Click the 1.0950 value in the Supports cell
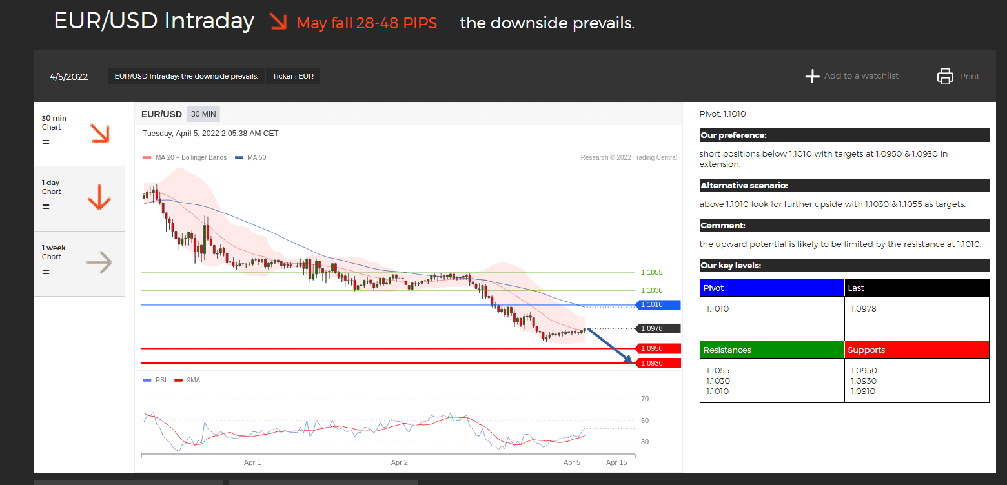The height and width of the screenshot is (485, 1007). tap(864, 370)
